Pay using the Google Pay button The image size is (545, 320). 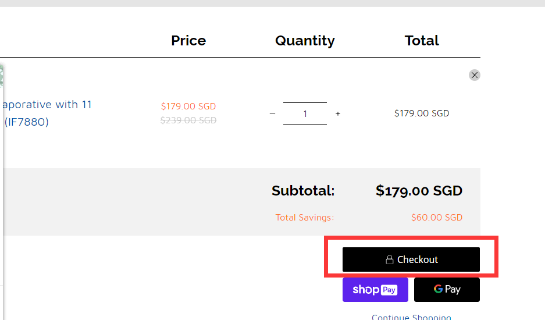[447, 290]
